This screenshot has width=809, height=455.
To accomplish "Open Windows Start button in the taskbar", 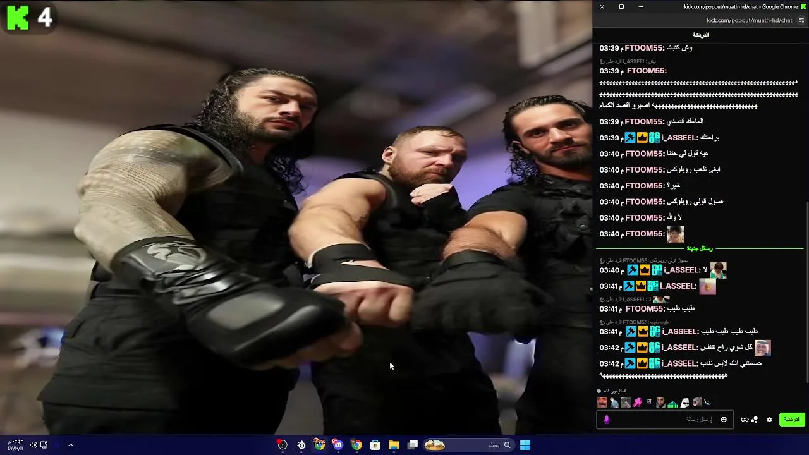I will coord(525,445).
